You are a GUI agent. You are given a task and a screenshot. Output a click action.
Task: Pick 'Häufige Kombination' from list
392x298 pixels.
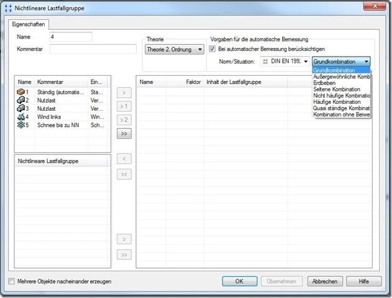341,101
